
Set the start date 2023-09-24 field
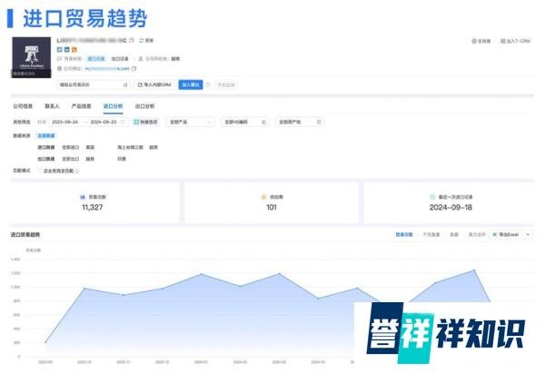[65, 122]
